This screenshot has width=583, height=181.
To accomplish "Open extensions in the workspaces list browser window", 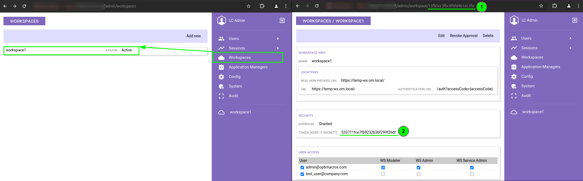I will tap(262, 6).
